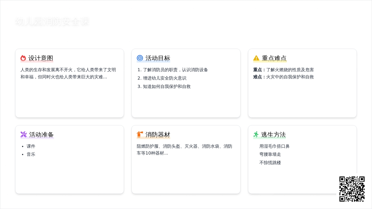Click the 活动准备 heading
Image resolution: width=372 pixels, height=209 pixels.
pos(41,134)
